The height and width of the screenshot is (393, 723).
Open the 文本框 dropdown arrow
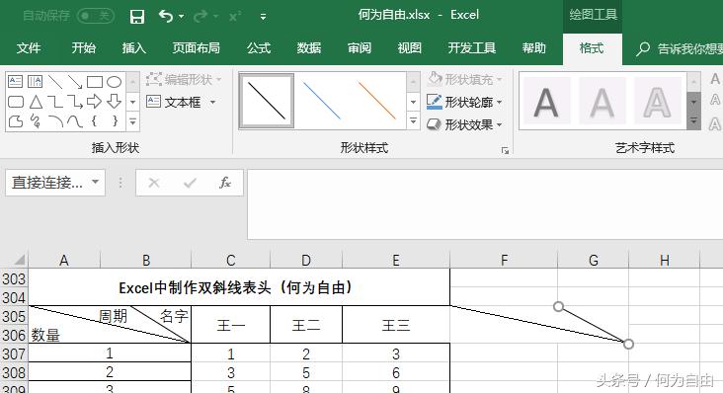click(x=213, y=102)
